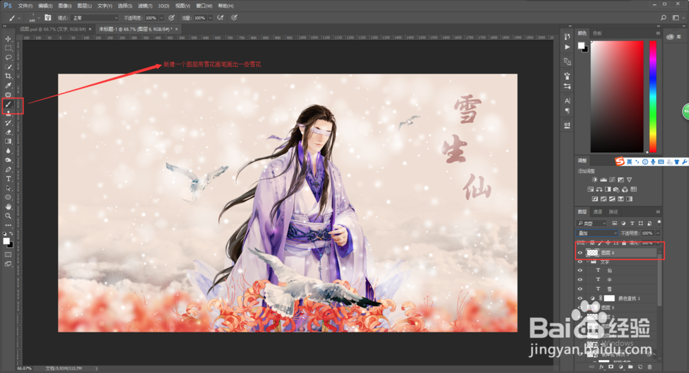Add a layer mask using the bottom icon
Screen dimensions: 689x373
tap(610, 367)
